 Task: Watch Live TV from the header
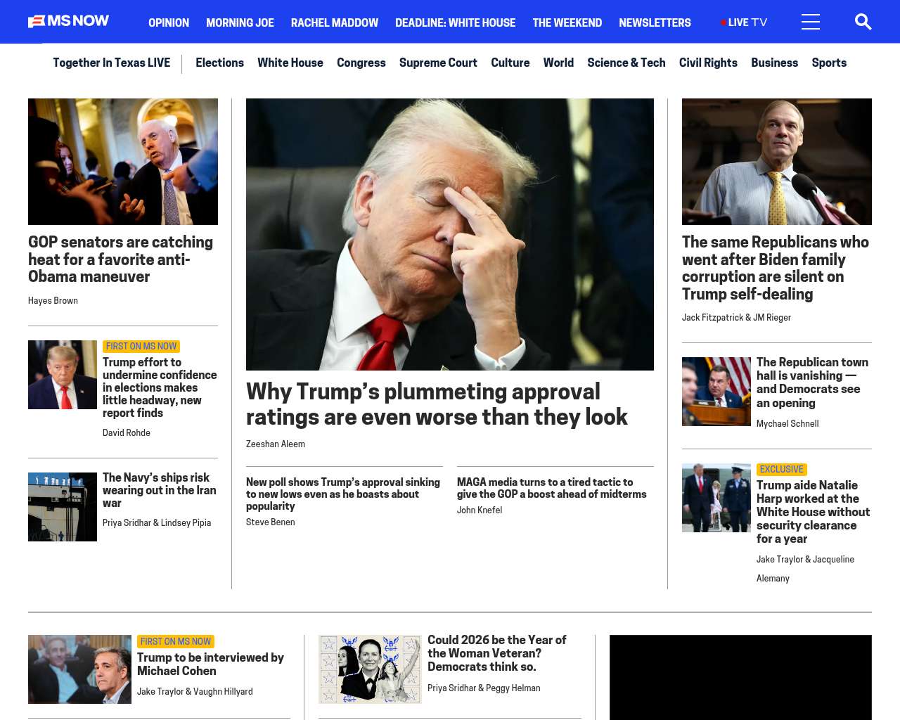pos(744,22)
